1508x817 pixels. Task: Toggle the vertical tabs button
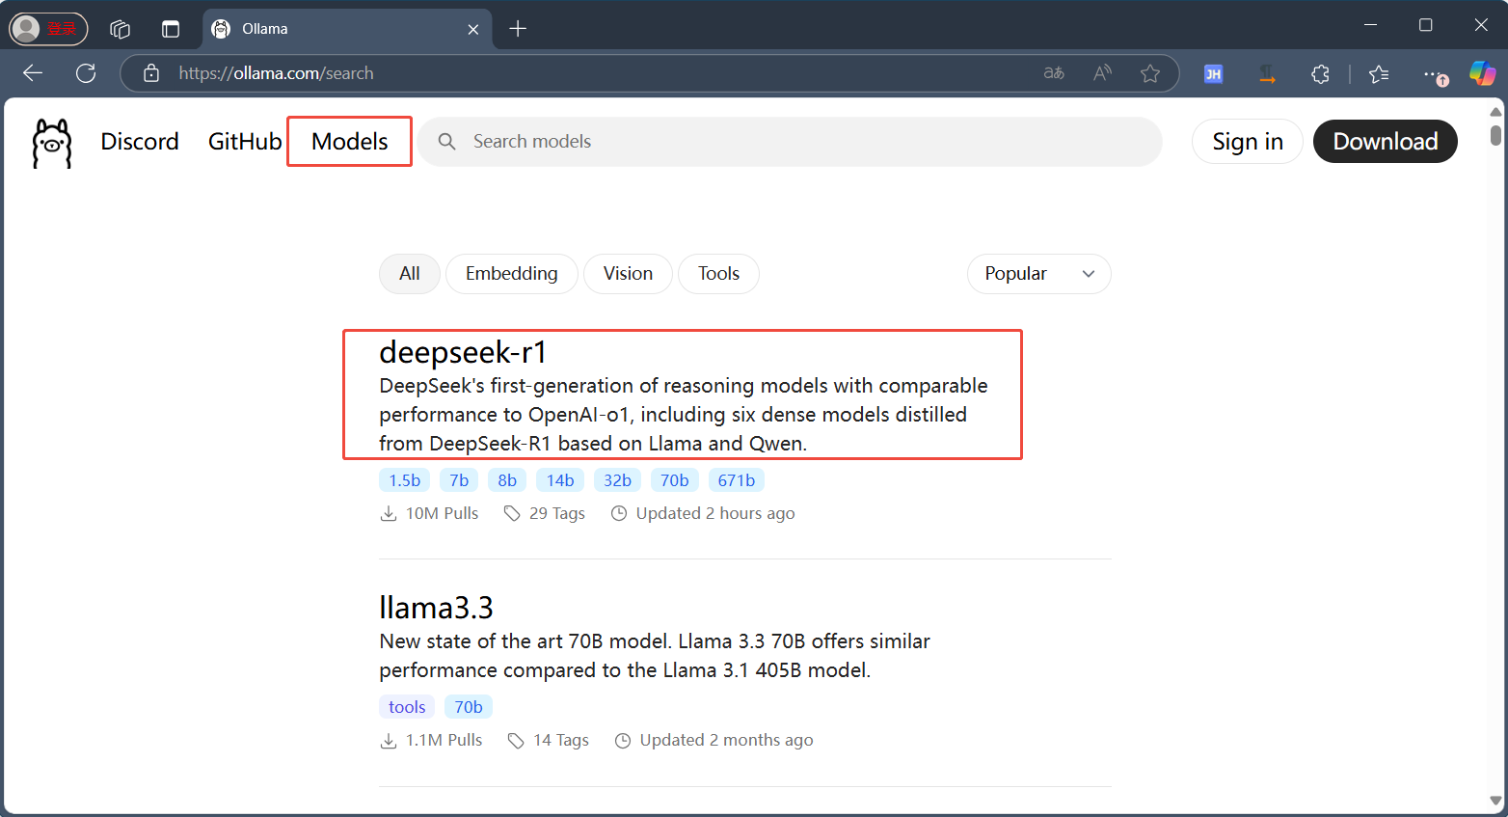pos(171,29)
